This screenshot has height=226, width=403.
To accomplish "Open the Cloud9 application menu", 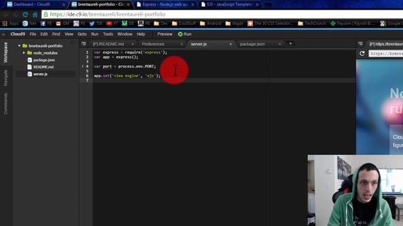I will pos(18,34).
